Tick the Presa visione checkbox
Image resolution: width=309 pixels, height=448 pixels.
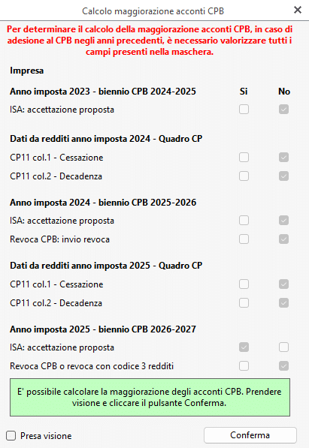coord(11,436)
